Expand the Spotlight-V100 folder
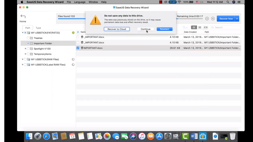The height and width of the screenshot is (142, 253). click(25, 48)
